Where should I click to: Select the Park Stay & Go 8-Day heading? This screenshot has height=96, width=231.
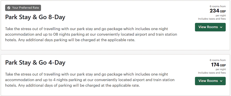35,17
